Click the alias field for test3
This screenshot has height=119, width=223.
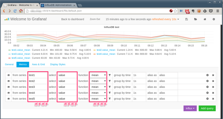click(x=168, y=87)
